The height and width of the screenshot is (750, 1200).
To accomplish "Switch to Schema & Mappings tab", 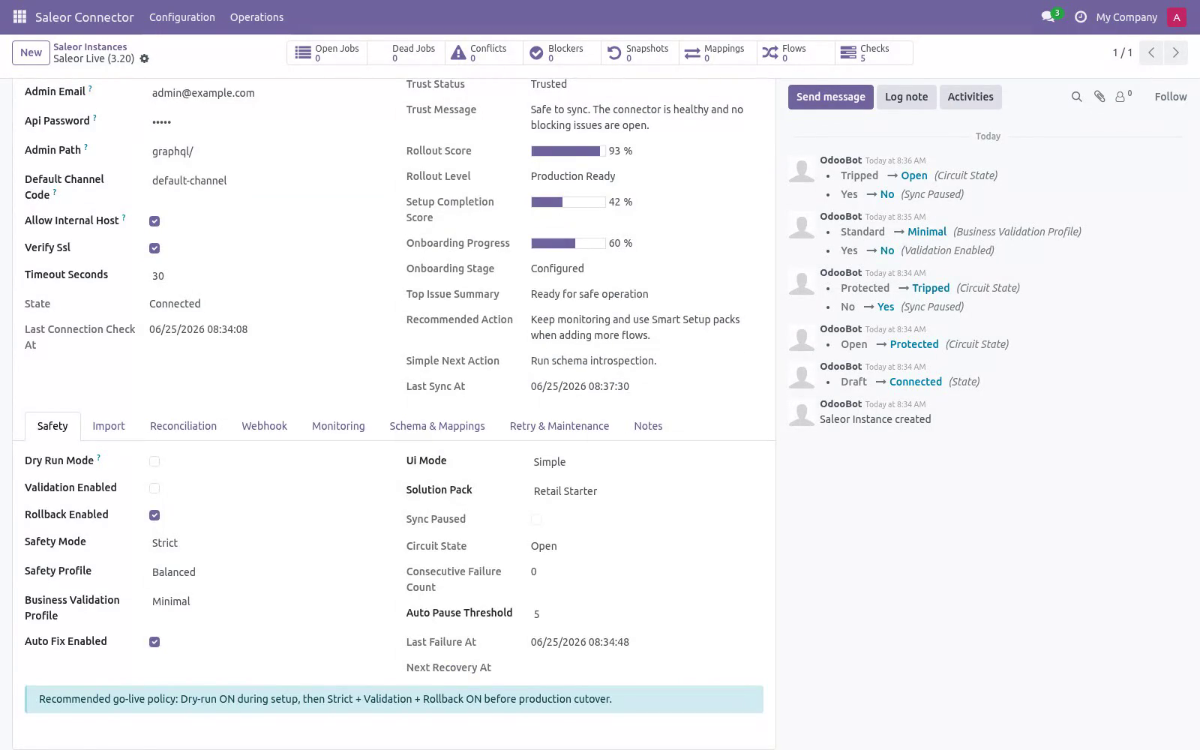I will click(x=437, y=426).
